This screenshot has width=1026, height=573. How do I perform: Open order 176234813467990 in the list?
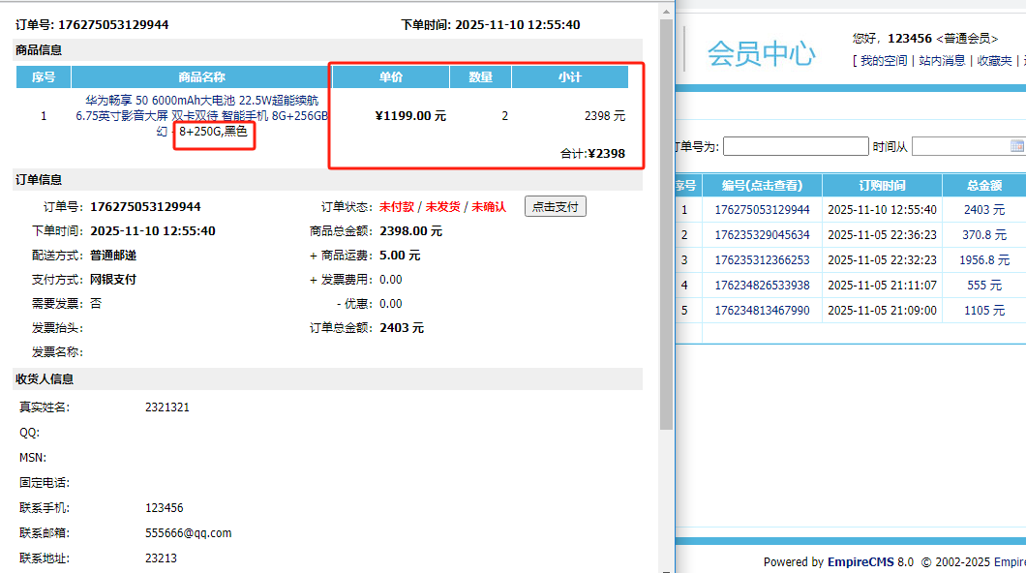[x=762, y=311]
